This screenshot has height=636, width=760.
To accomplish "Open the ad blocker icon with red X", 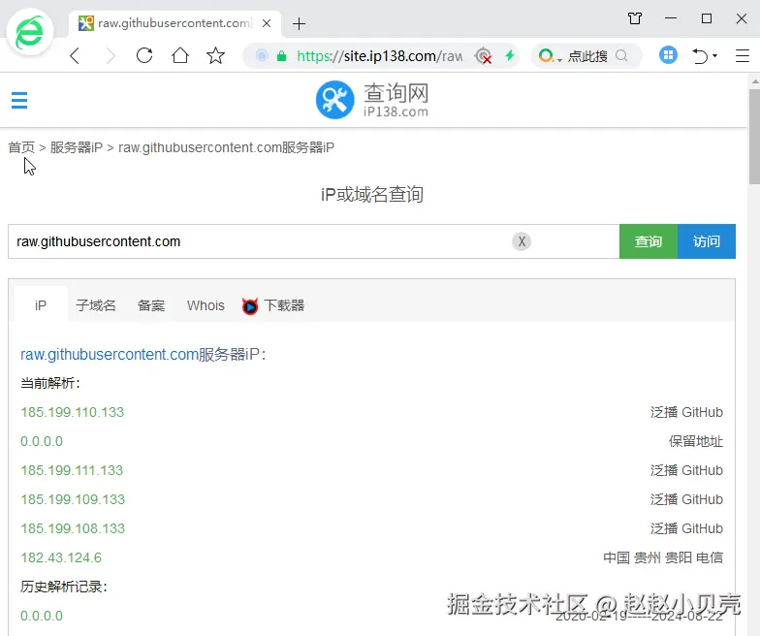I will [483, 56].
